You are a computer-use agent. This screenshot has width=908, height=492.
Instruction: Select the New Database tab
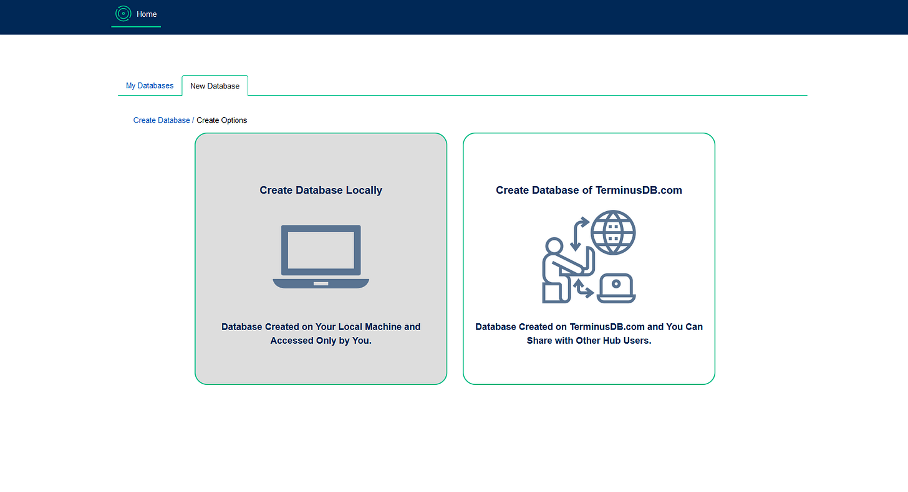coord(215,86)
